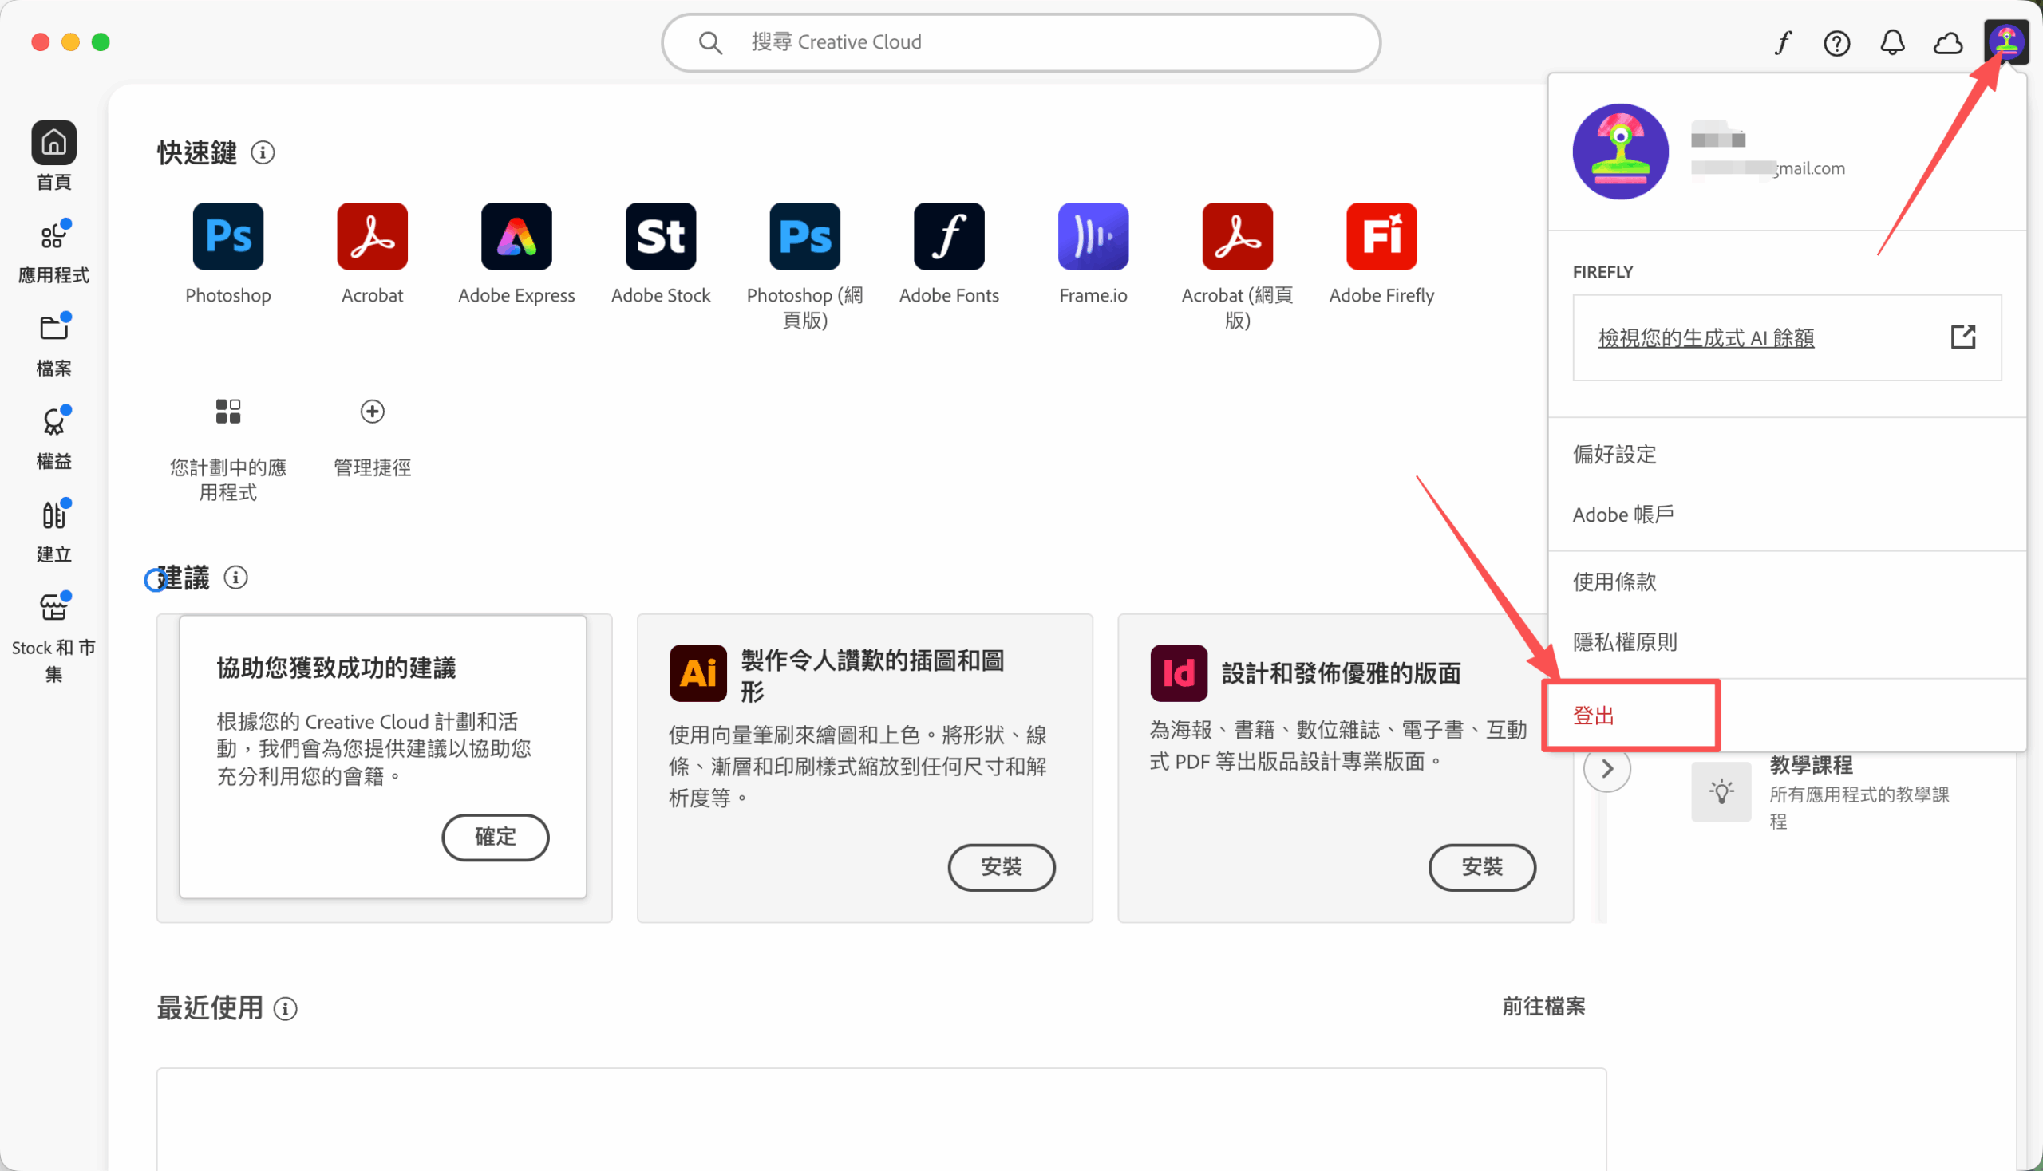The image size is (2043, 1171).
Task: Open Photoshop from the quick access icons
Action: tap(227, 235)
